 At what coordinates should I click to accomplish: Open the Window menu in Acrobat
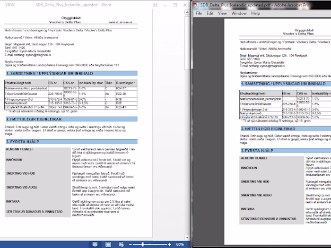click(239, 13)
